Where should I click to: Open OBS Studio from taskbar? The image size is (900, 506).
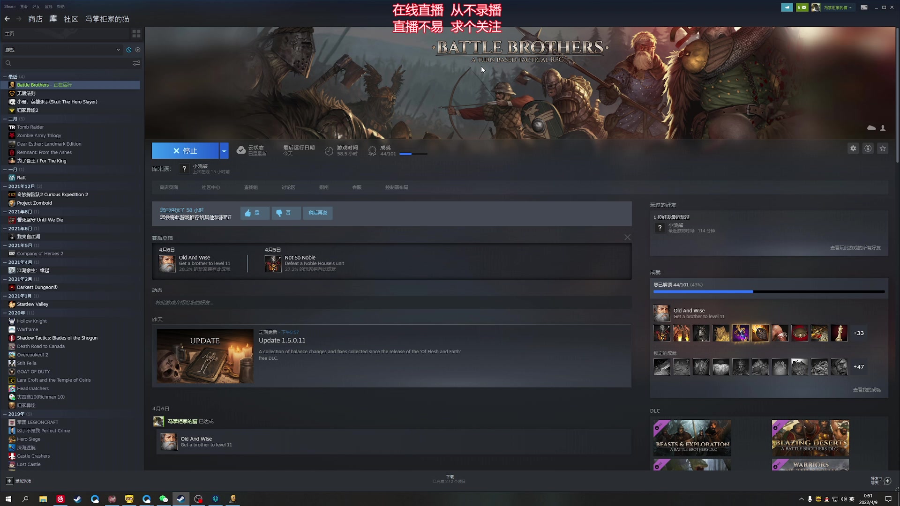tap(198, 499)
